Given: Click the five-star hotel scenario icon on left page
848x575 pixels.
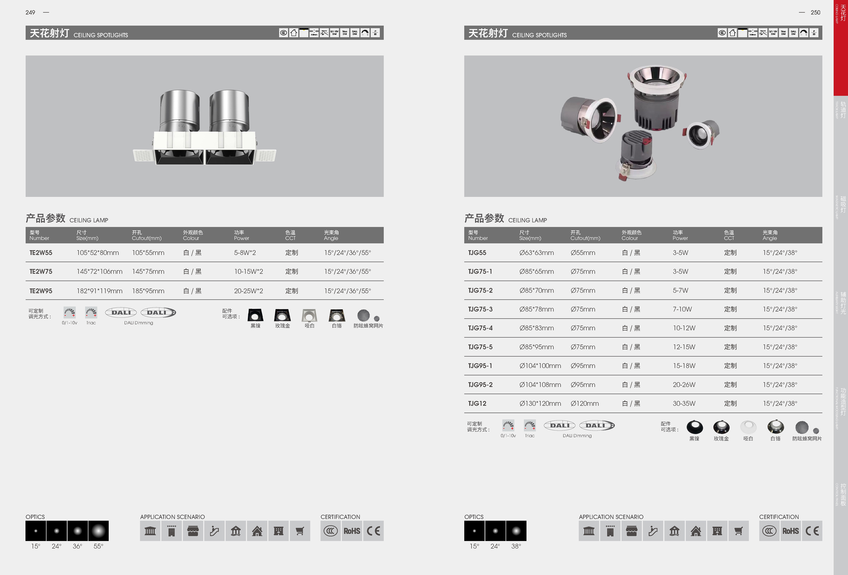Looking at the screenshot, I should coord(172,531).
